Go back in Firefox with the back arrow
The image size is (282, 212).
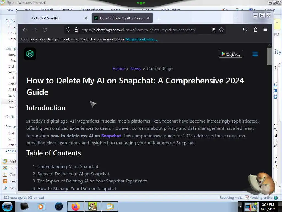[x=25, y=30]
